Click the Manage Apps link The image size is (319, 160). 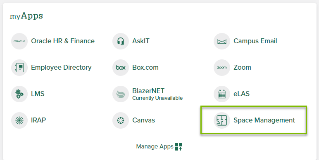pos(155,147)
